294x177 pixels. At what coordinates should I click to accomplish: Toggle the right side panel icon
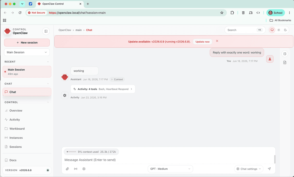285,54
